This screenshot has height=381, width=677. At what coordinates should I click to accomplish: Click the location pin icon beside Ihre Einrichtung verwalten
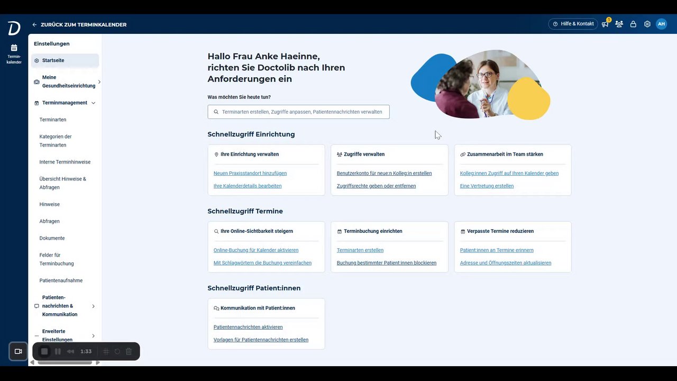[216, 155]
